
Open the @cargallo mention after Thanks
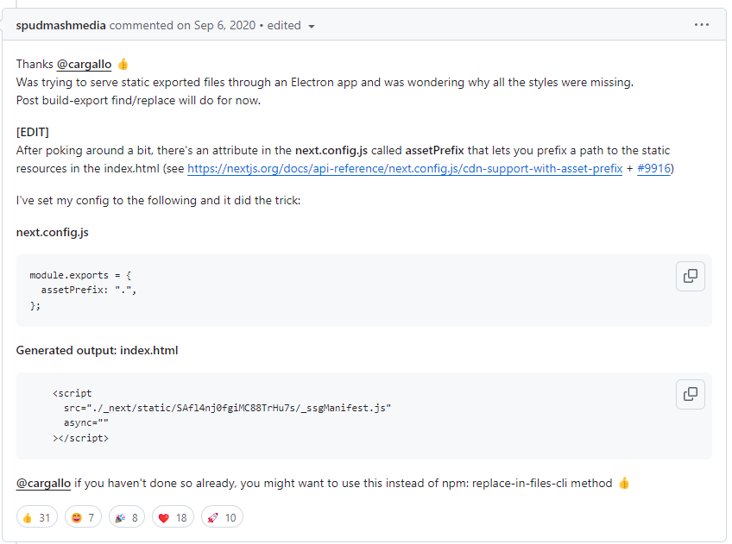(84, 64)
